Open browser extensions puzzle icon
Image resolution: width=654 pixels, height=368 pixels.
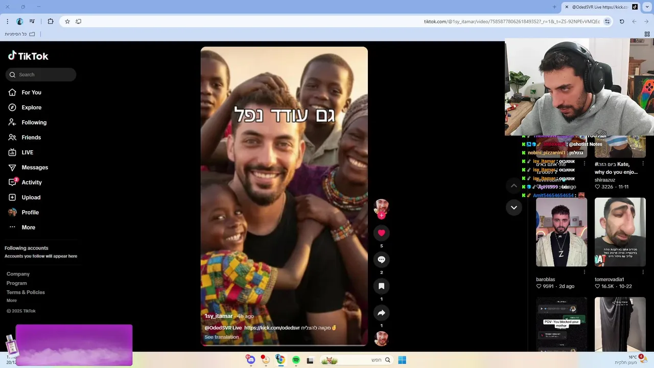coord(50,21)
